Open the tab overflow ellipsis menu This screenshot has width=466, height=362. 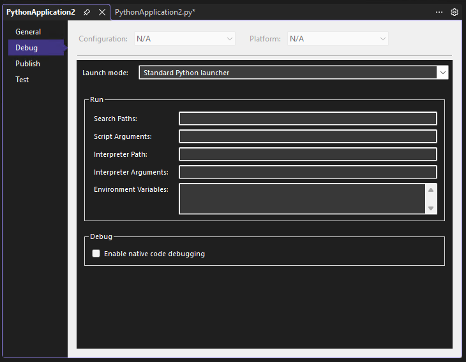439,12
